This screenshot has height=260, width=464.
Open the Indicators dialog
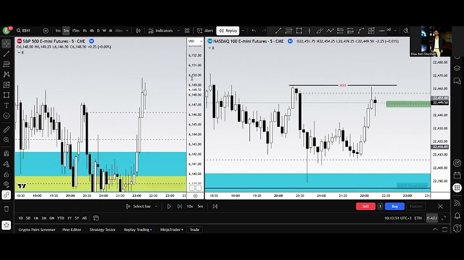coord(160,30)
